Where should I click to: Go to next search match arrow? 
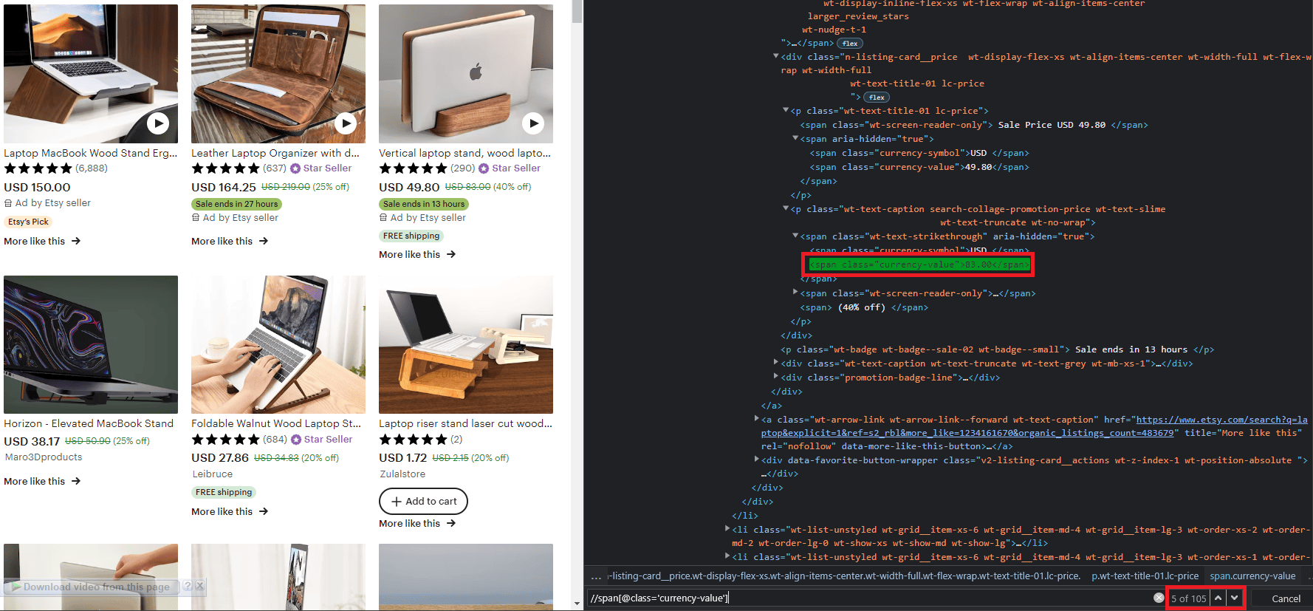click(x=1234, y=598)
